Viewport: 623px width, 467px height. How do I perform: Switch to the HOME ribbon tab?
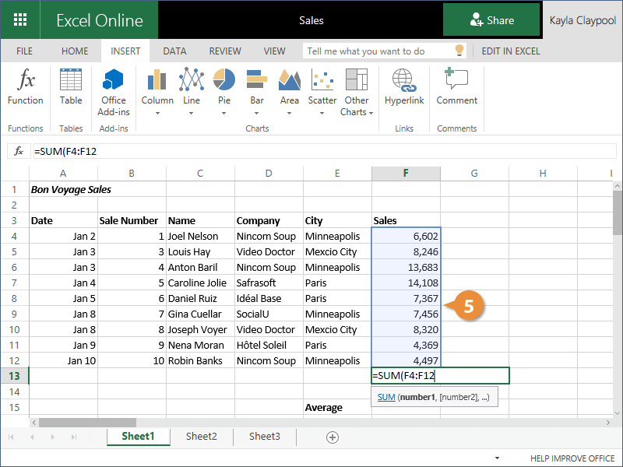tap(75, 51)
